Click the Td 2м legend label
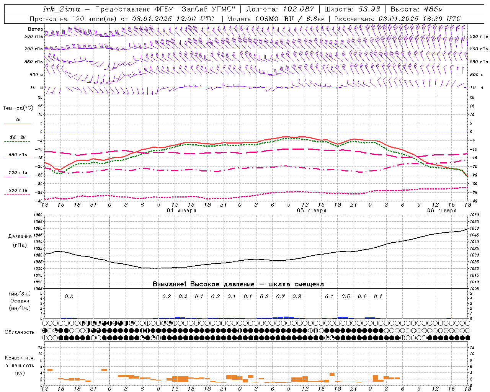 point(18,137)
